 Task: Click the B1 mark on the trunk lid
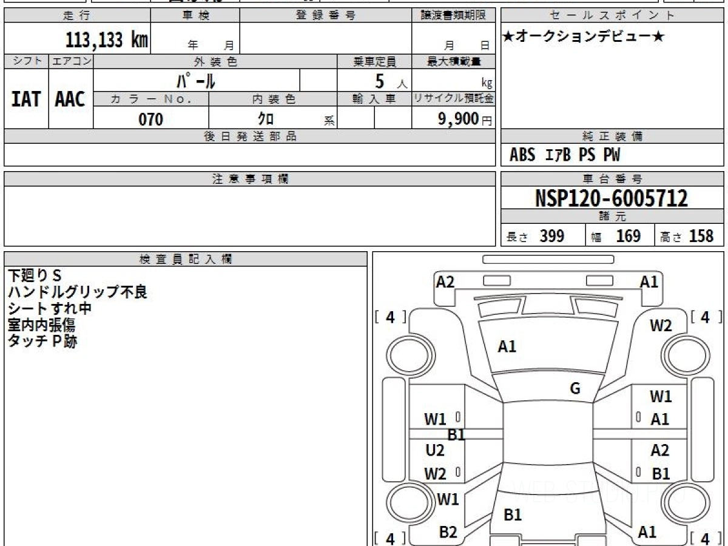click(513, 515)
